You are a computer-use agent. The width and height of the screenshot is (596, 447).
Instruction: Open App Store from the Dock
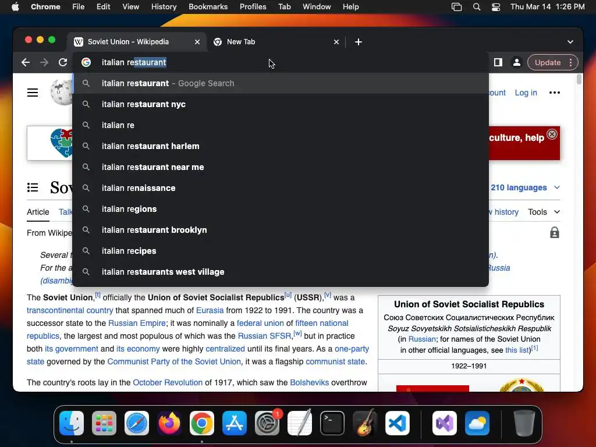pos(235,423)
